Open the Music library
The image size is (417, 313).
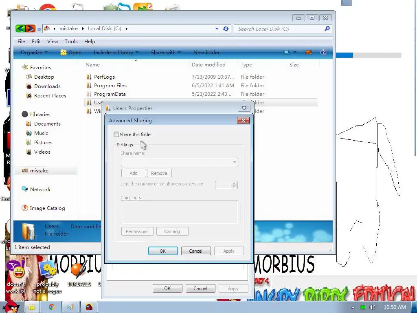point(41,133)
